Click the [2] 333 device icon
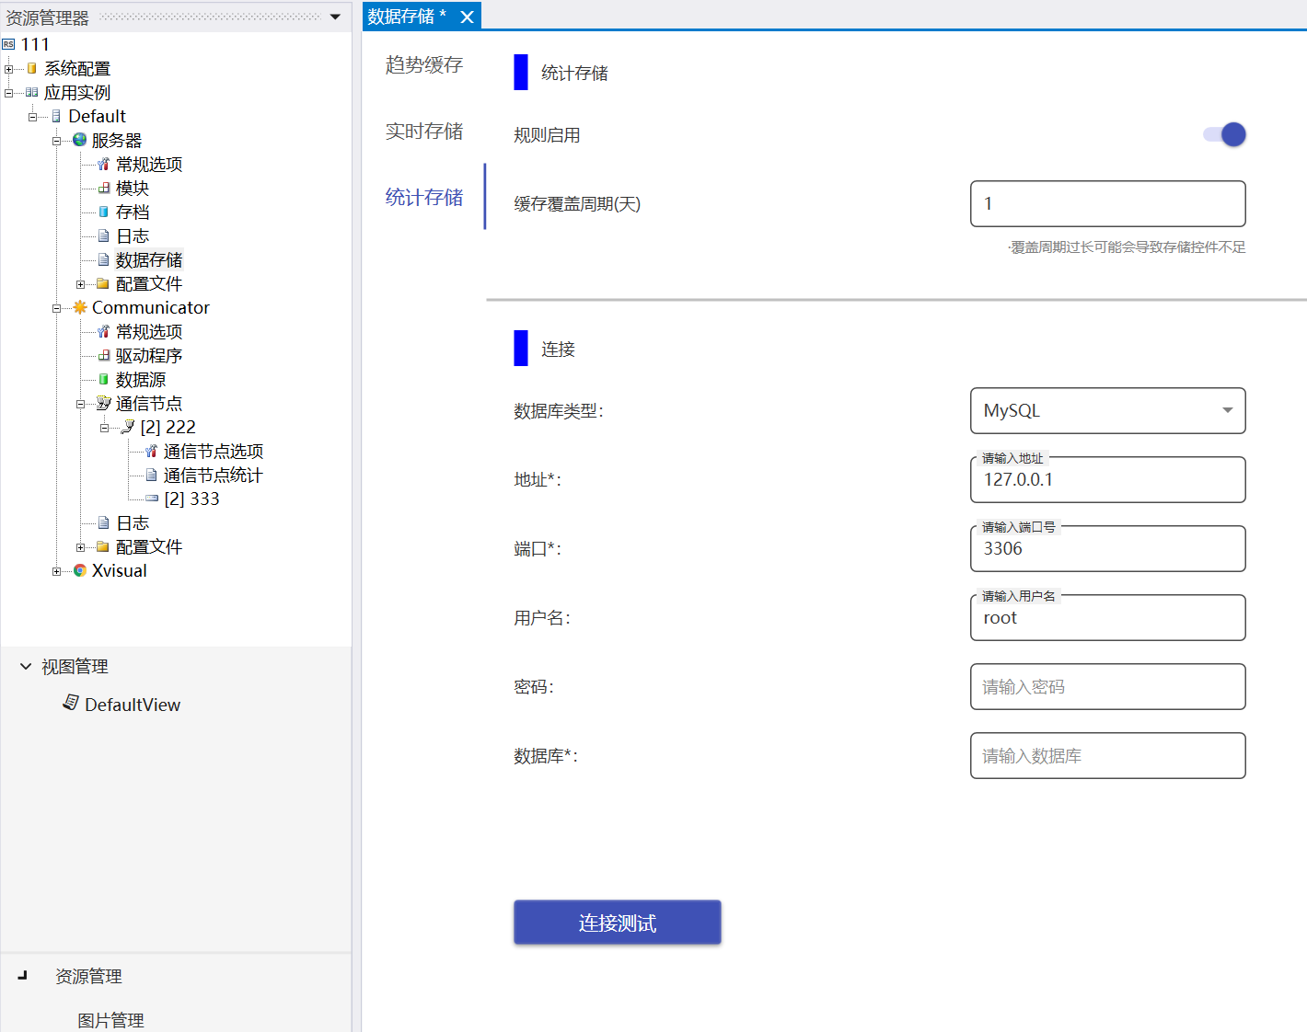This screenshot has height=1032, width=1307. [x=152, y=499]
